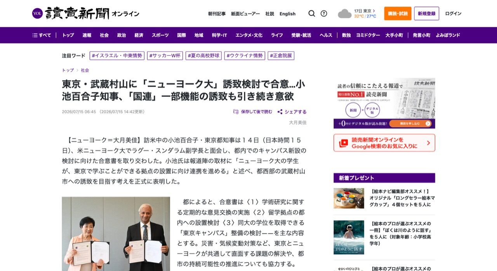Click the Google favorites banner arrow

[428, 143]
